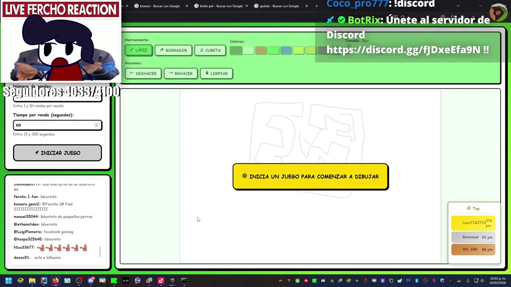This screenshot has width=511, height=287.
Task: Click the chat panel scrollbar
Action: [100, 252]
